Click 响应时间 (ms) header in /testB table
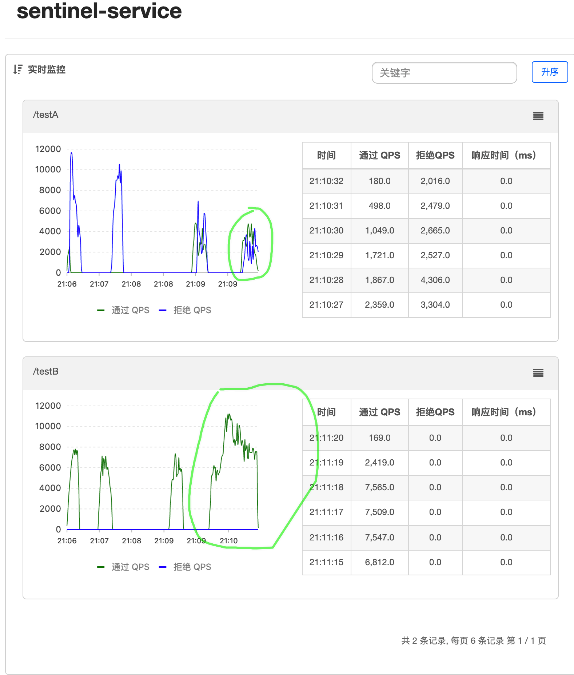574x675 pixels. coord(506,412)
